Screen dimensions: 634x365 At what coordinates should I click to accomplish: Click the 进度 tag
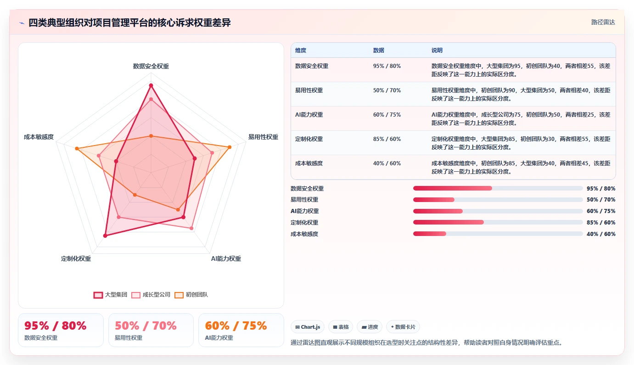pos(370,327)
